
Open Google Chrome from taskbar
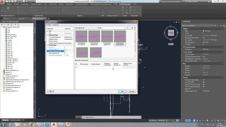(x=32, y=125)
